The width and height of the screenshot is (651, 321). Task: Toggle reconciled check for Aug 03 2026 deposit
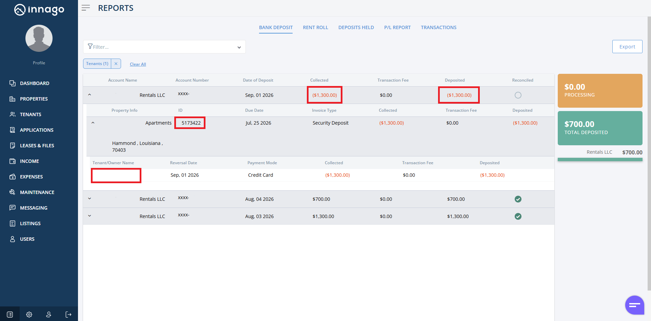tap(518, 216)
